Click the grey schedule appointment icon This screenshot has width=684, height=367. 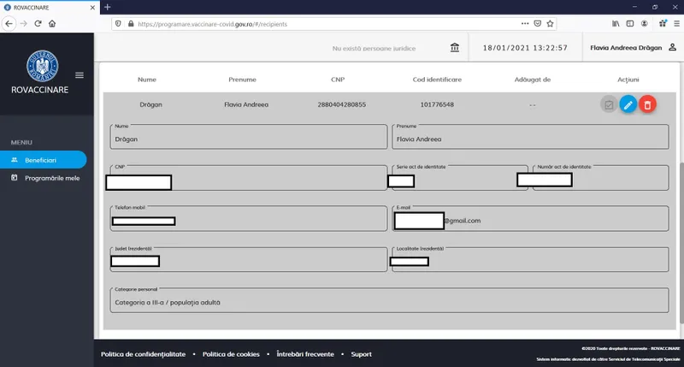click(x=609, y=105)
